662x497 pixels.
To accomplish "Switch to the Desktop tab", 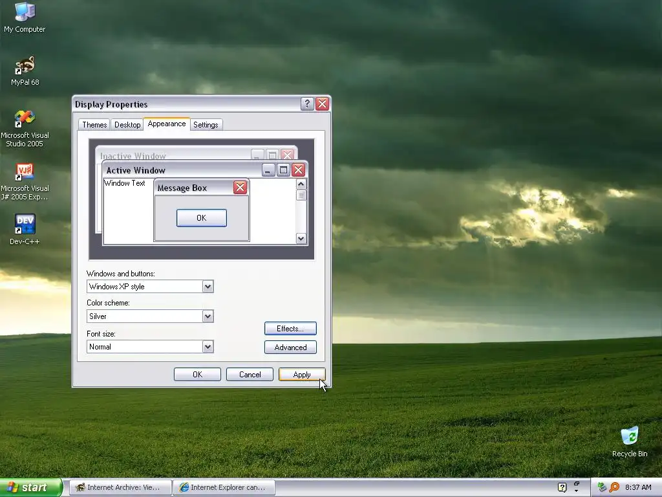I will (127, 125).
